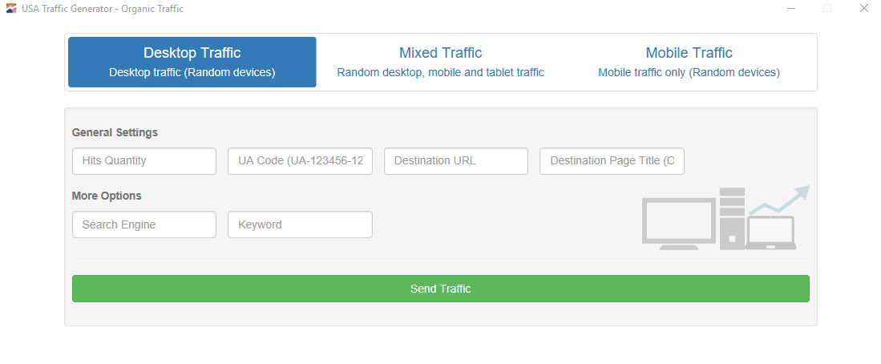881x364 pixels.
Task: Select the Destination URL field
Action: click(456, 160)
